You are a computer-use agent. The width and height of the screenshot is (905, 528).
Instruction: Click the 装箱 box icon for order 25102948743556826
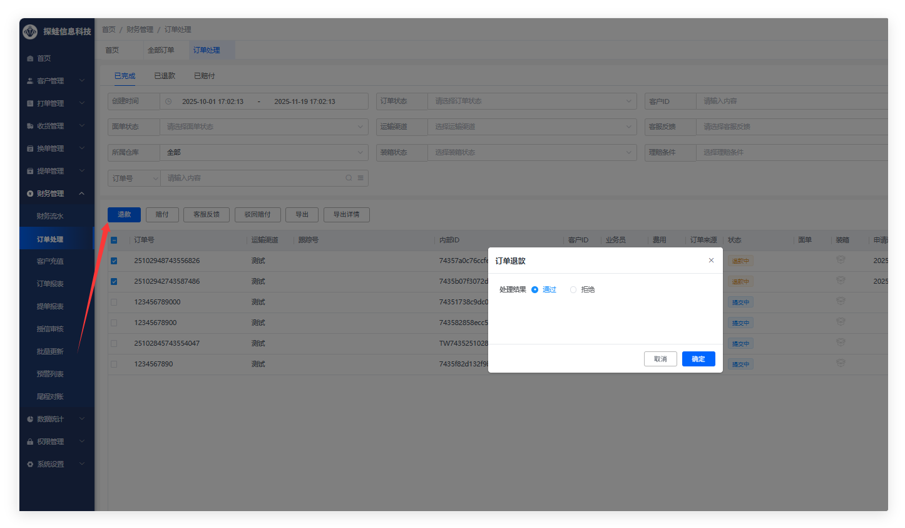click(x=841, y=260)
